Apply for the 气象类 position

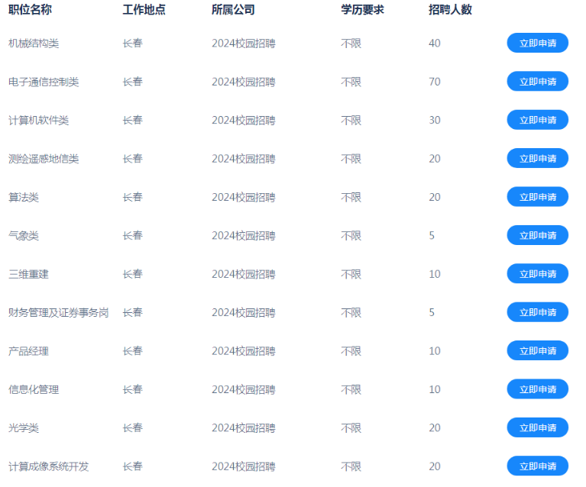pos(537,235)
